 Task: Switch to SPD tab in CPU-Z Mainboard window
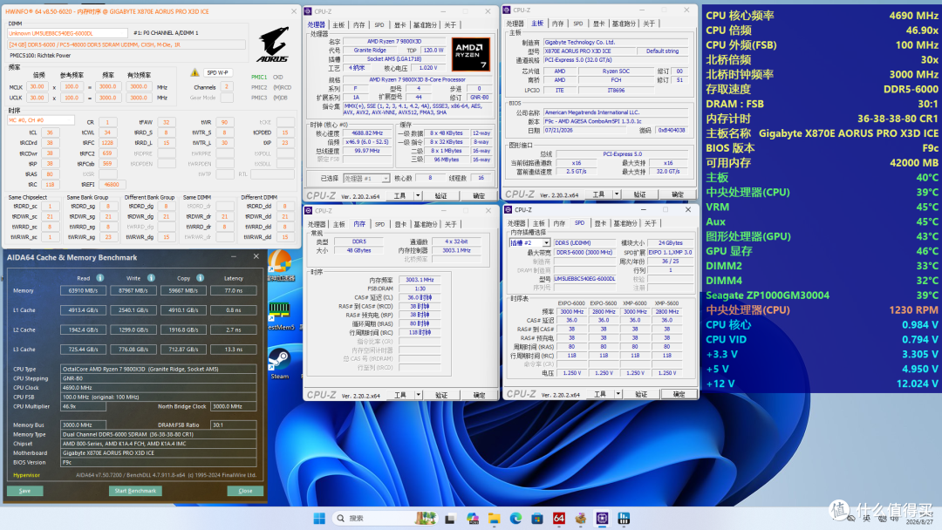coord(578,24)
